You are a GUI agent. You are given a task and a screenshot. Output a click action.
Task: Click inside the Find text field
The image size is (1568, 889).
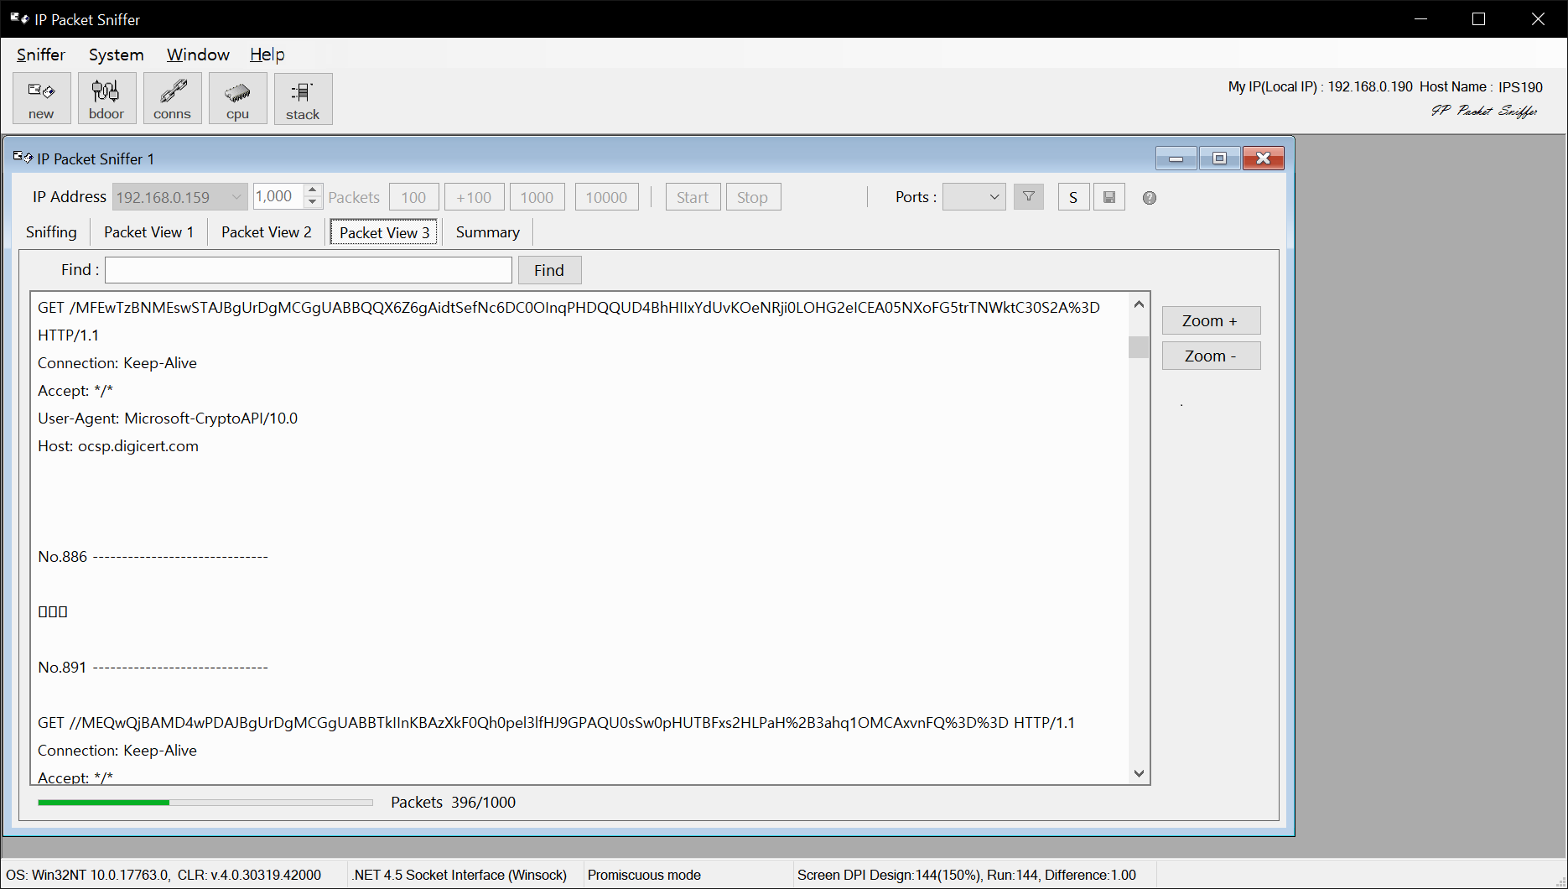click(x=309, y=269)
